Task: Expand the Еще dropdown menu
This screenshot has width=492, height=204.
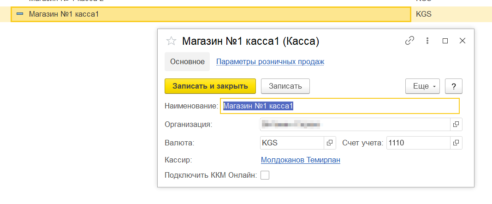Action: pos(422,86)
